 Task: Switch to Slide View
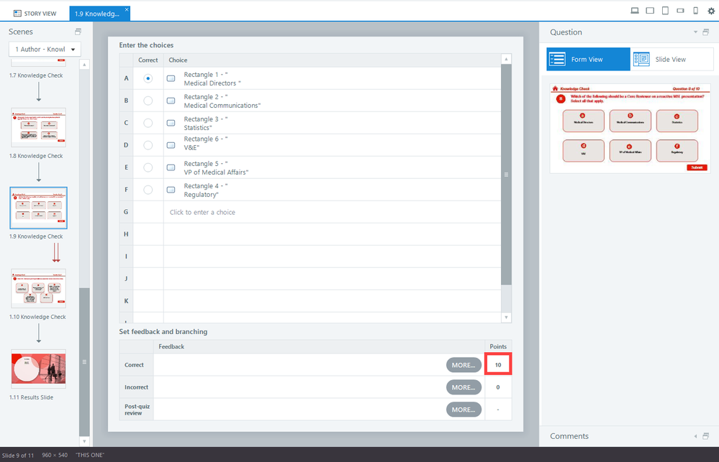671,59
